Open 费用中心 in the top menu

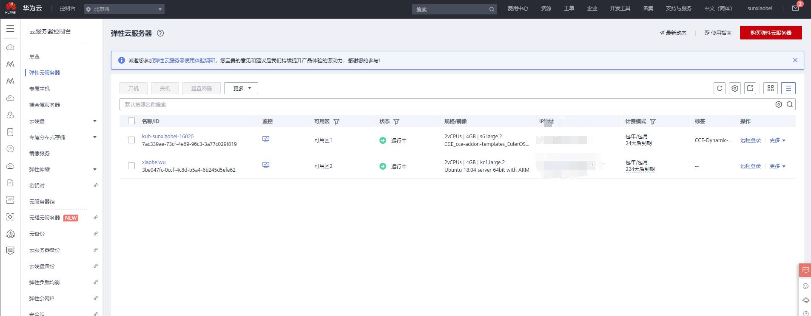(518, 8)
